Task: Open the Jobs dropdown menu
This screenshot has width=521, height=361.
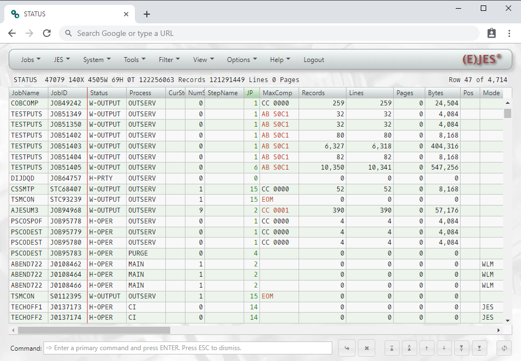Action: coord(31,60)
